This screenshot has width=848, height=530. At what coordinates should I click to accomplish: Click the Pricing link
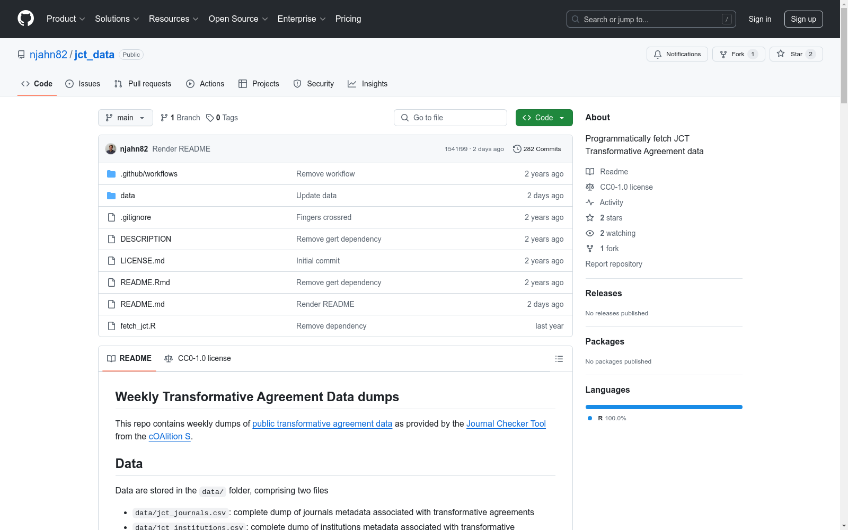pos(348,19)
